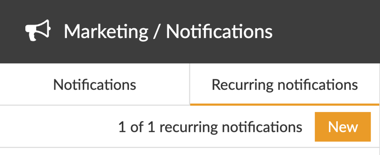Select the tab labeled Recurring notifications

point(285,85)
